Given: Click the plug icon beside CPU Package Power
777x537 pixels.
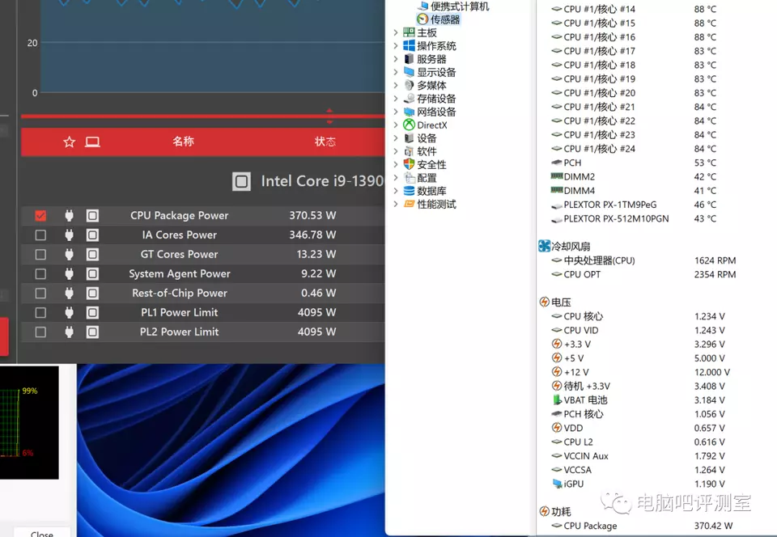Looking at the screenshot, I should [x=69, y=216].
